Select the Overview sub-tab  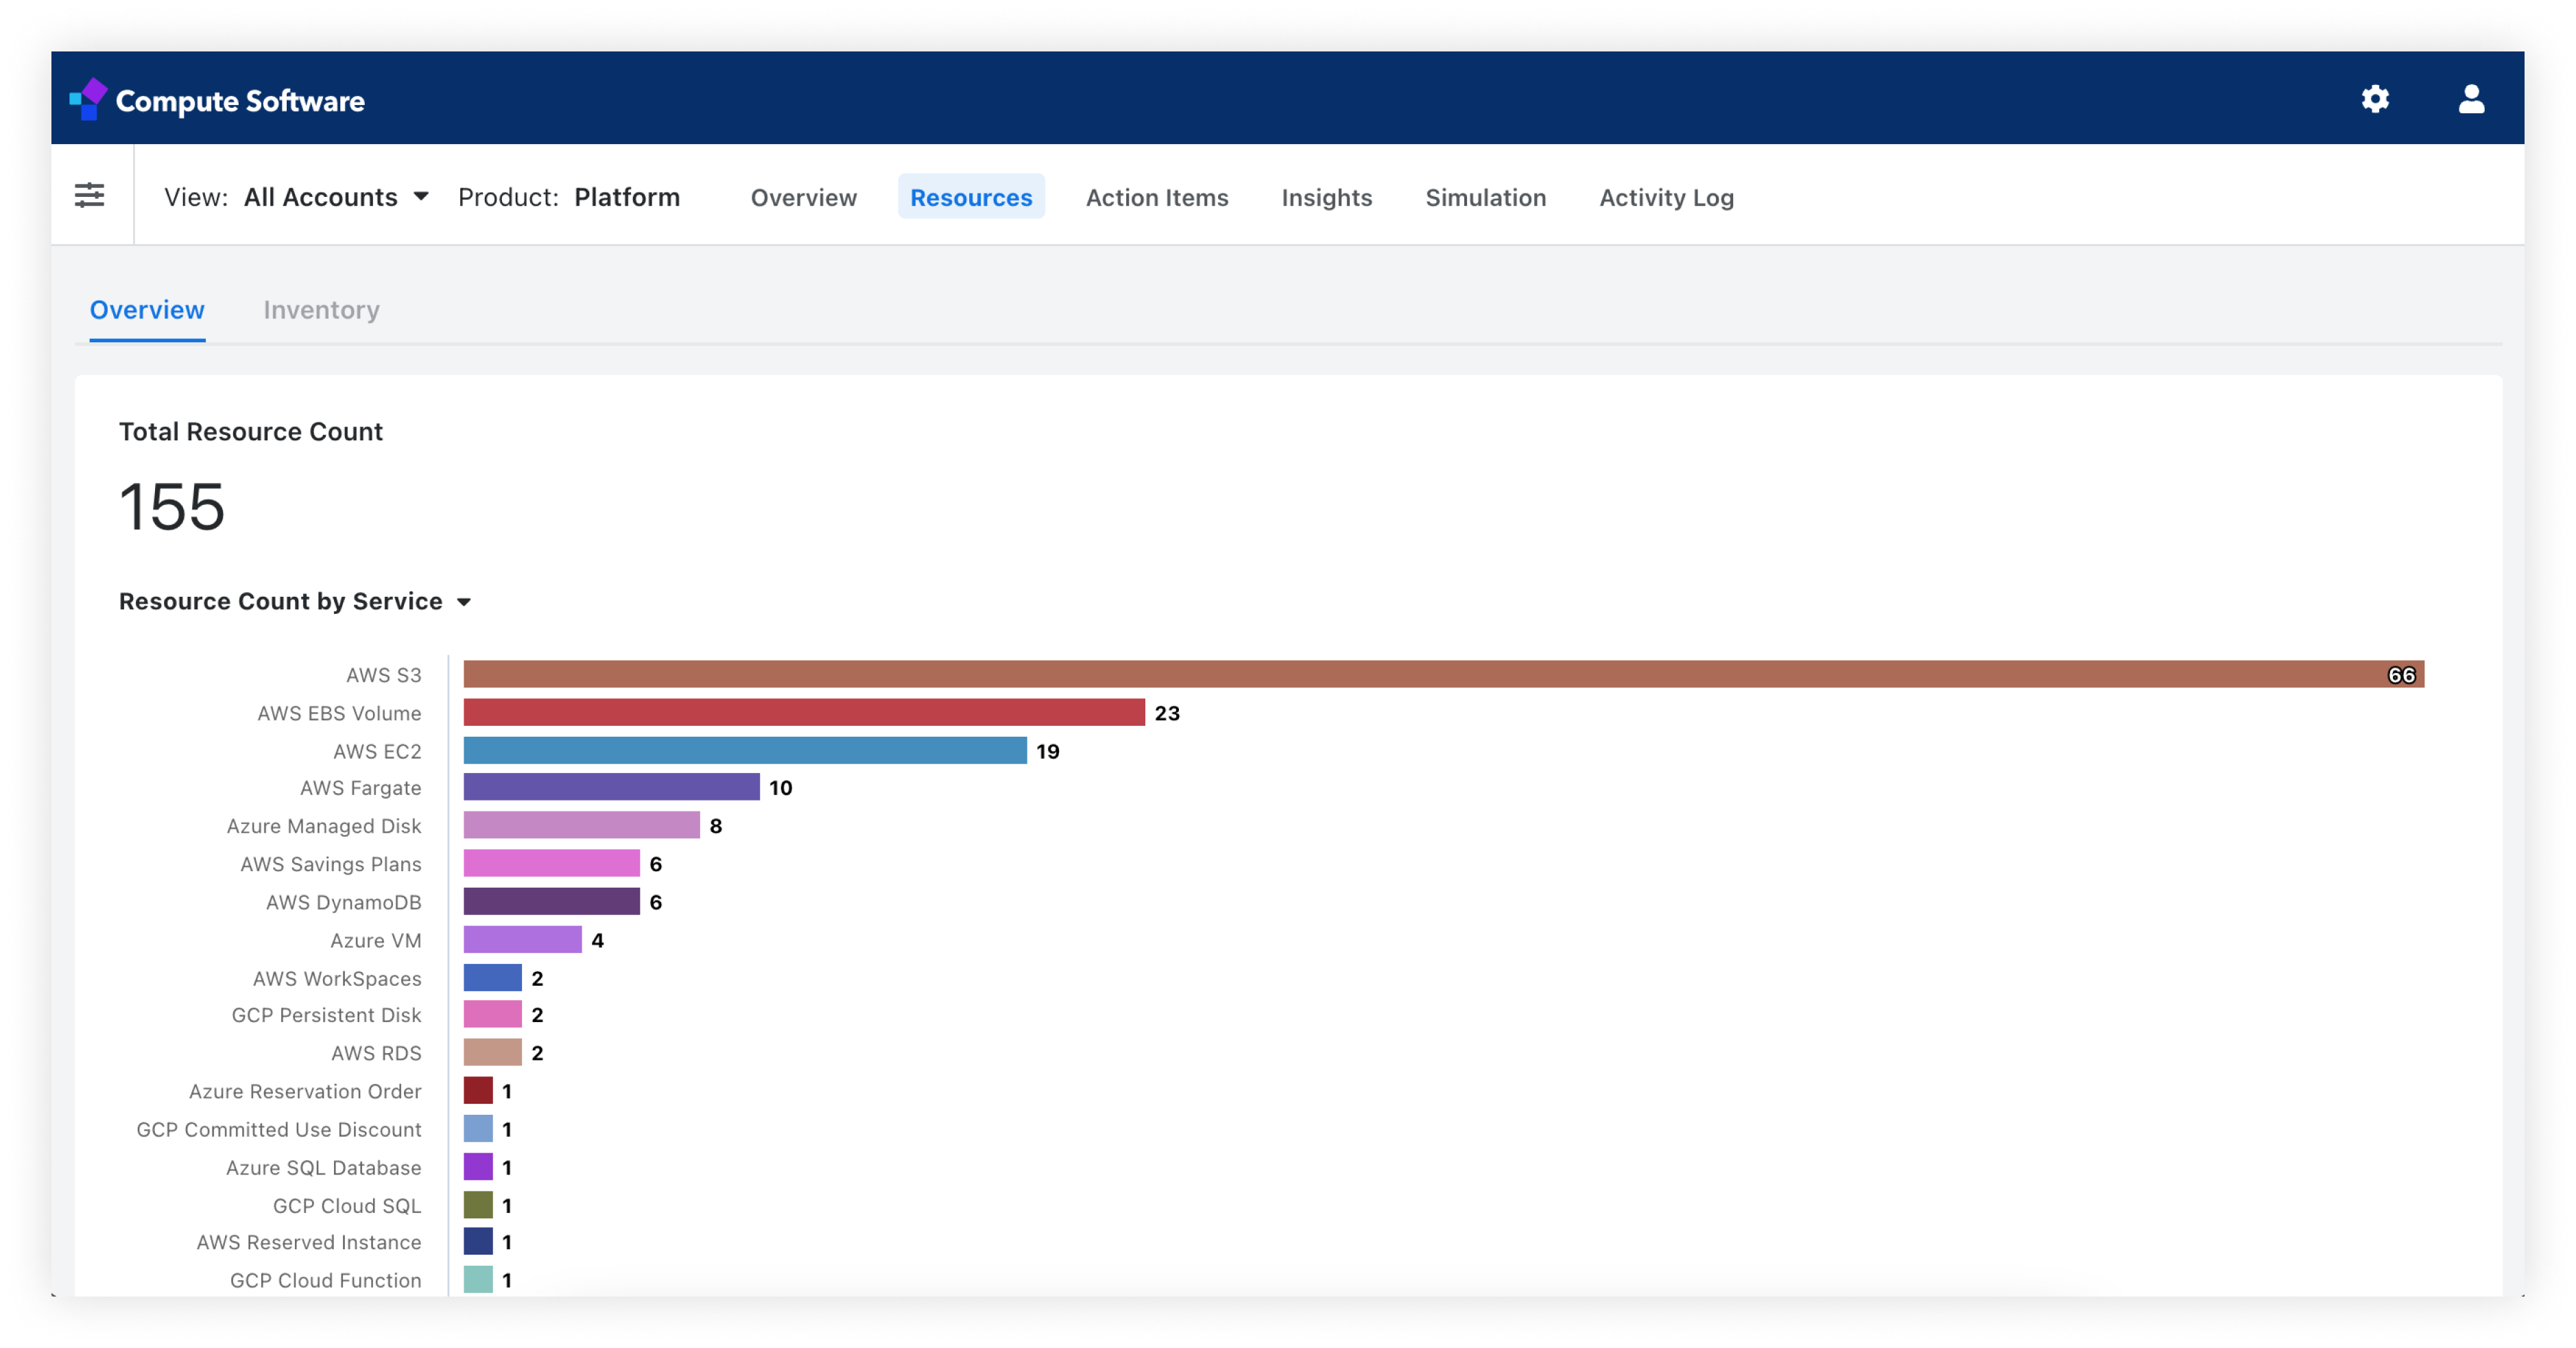click(147, 310)
